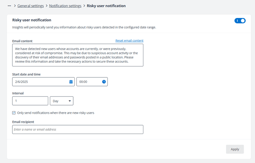Click the time field showing 00:00
Screen dimensions: 255x163
coord(88,82)
